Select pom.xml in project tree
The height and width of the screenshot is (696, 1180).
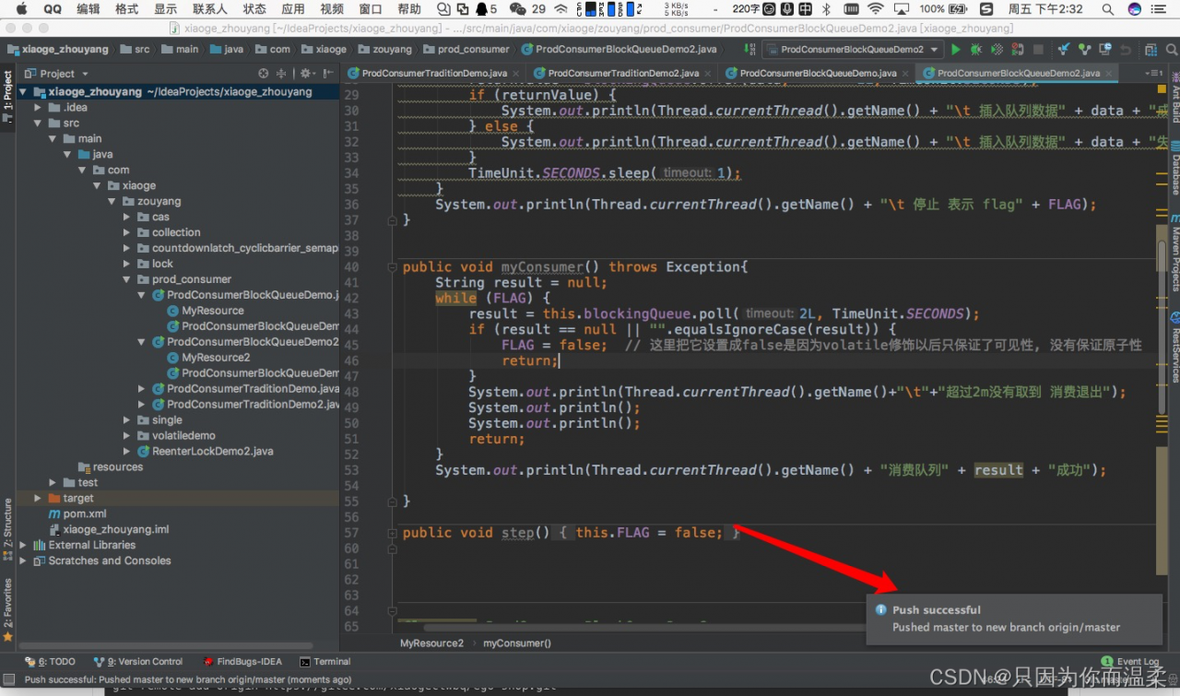click(78, 514)
